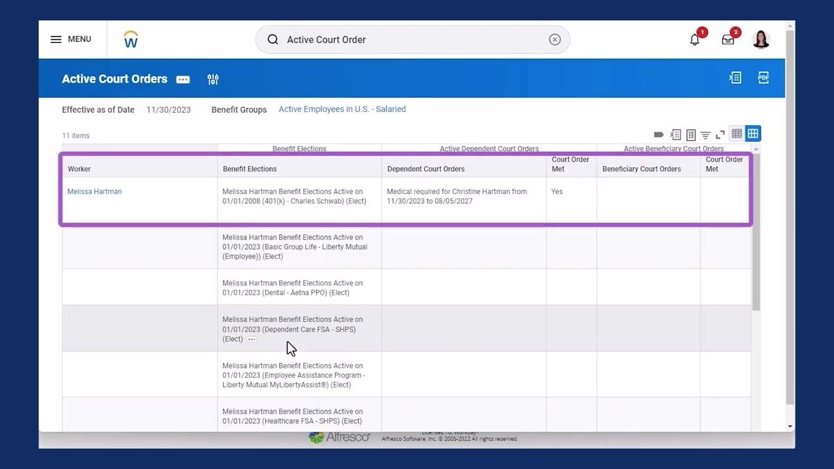This screenshot has width=834, height=469.
Task: Click the table's inner vertical scrollbar
Action: (x=756, y=231)
